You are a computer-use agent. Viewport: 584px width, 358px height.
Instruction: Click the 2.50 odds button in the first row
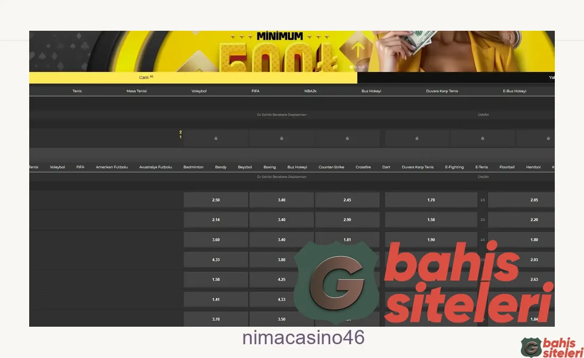pyautogui.click(x=216, y=199)
